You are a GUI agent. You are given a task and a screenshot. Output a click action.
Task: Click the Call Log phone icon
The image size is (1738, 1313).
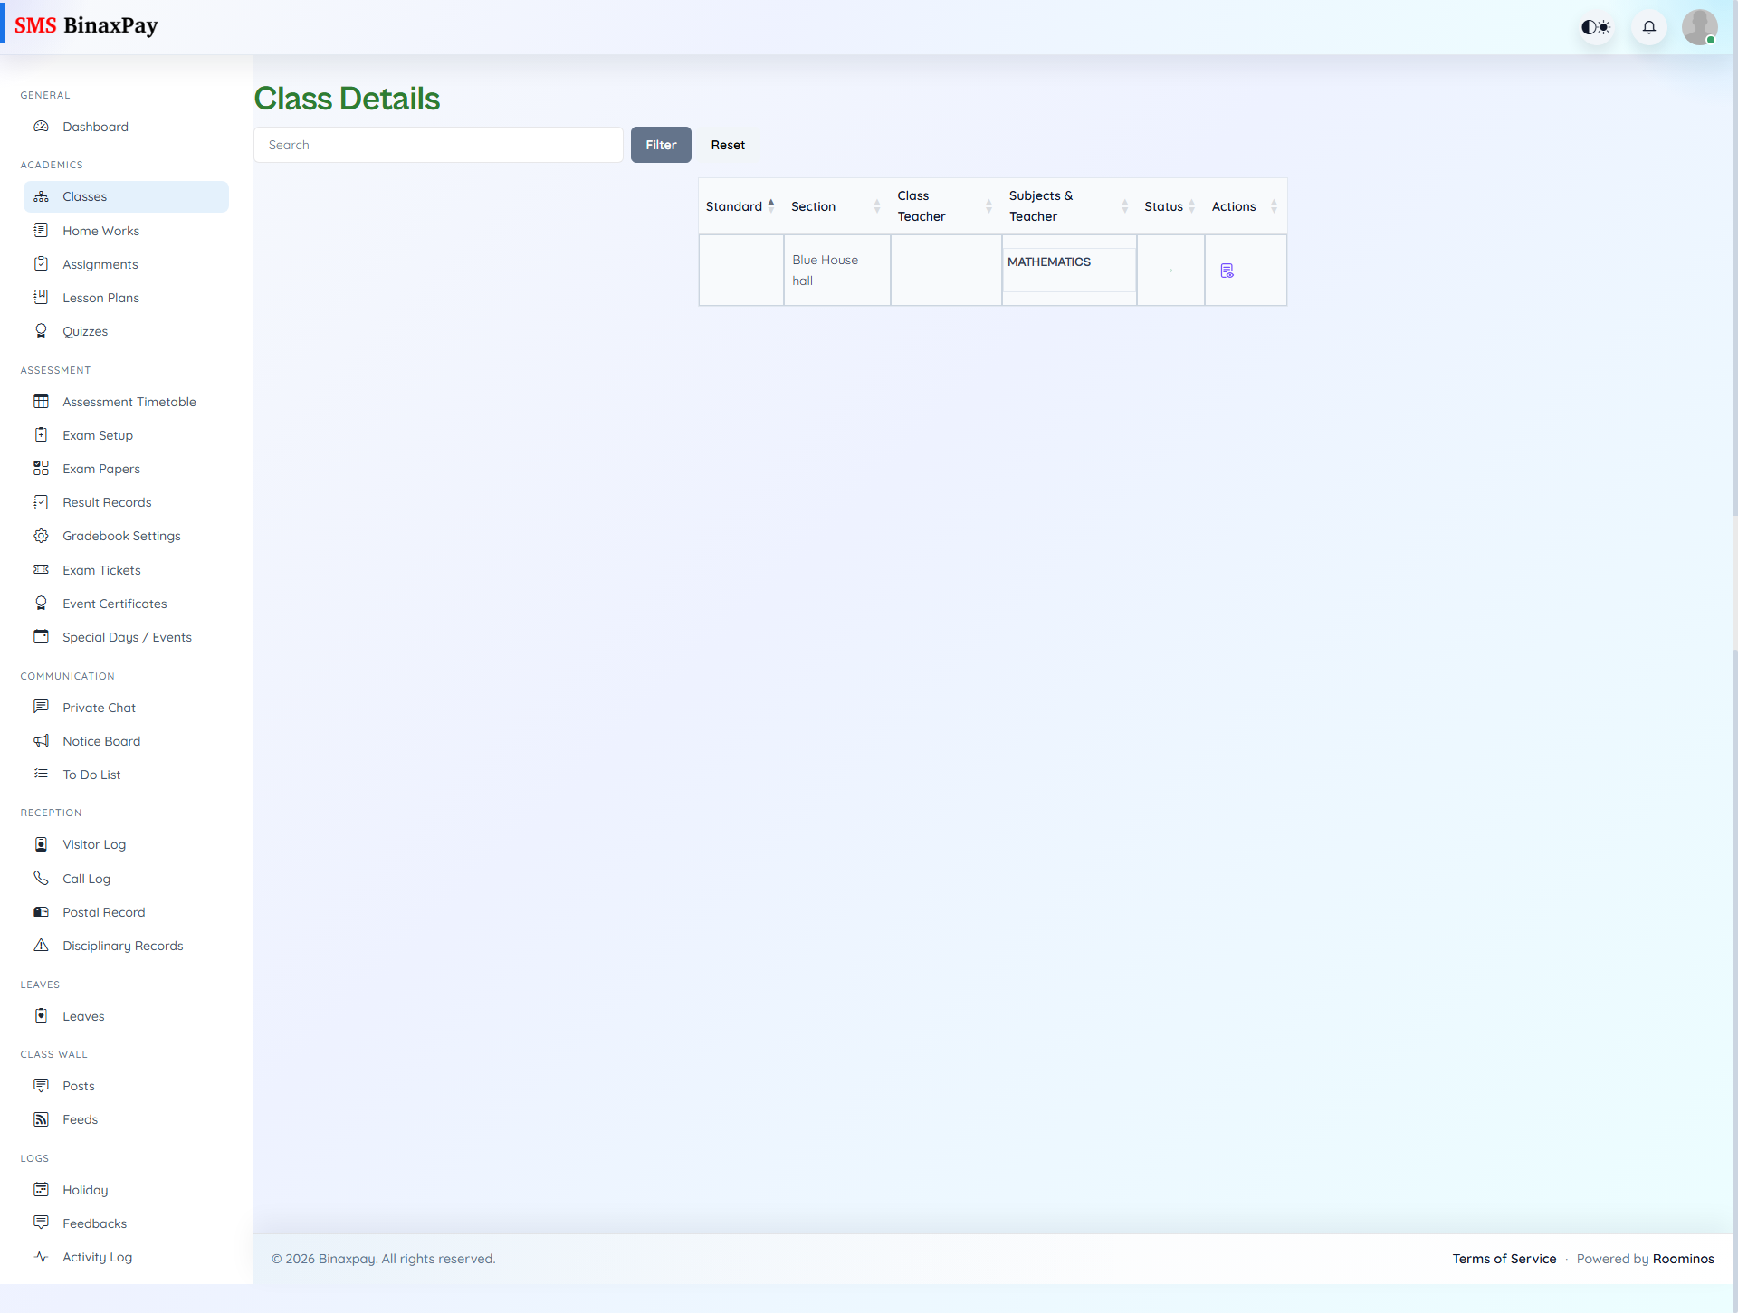(x=42, y=878)
